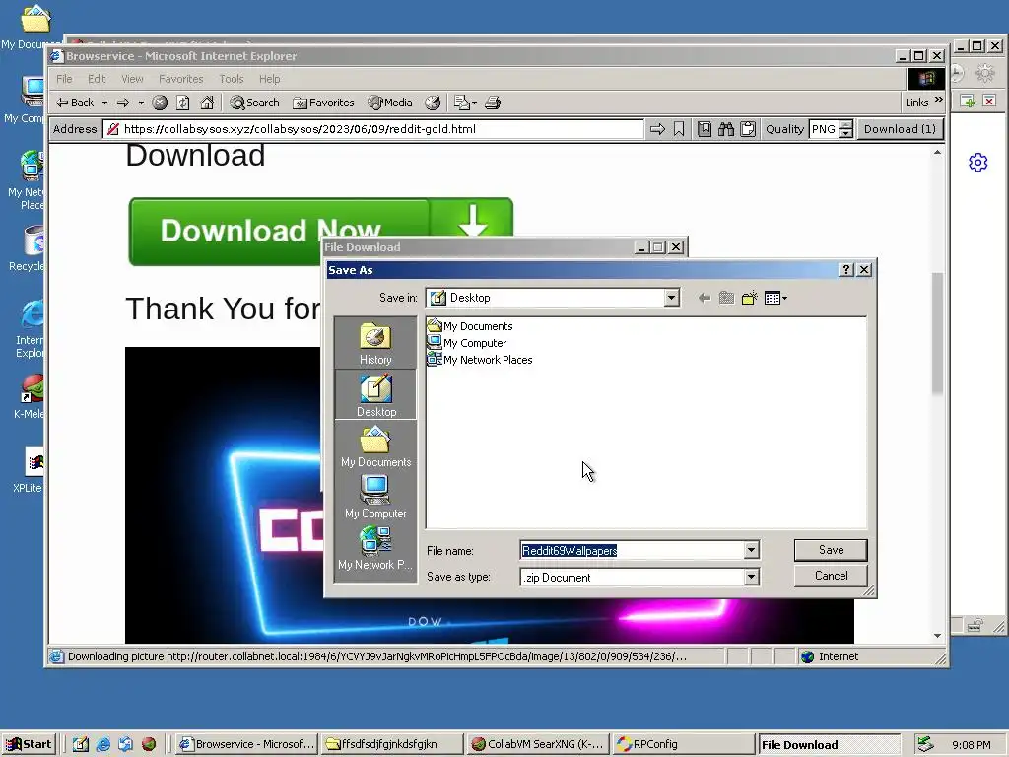This screenshot has height=757, width=1009.
Task: Go Back in Internet Explorer toolbar
Action: pos(75,103)
